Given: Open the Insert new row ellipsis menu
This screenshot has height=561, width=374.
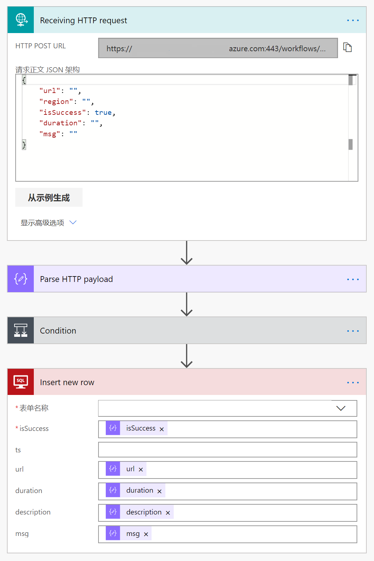Looking at the screenshot, I should (353, 382).
